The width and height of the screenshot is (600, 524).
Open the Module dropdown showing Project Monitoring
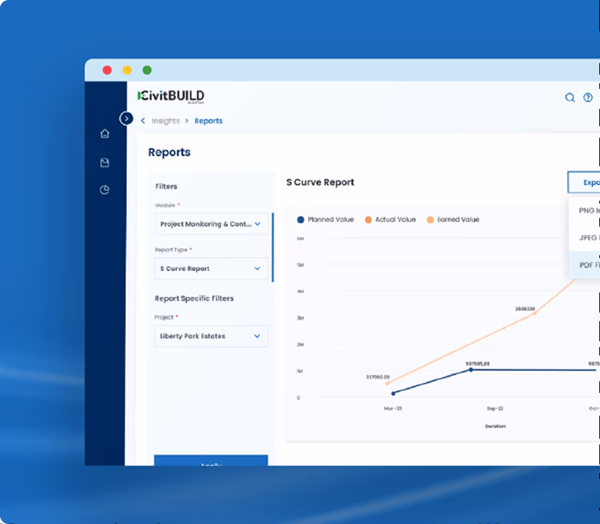coord(211,224)
